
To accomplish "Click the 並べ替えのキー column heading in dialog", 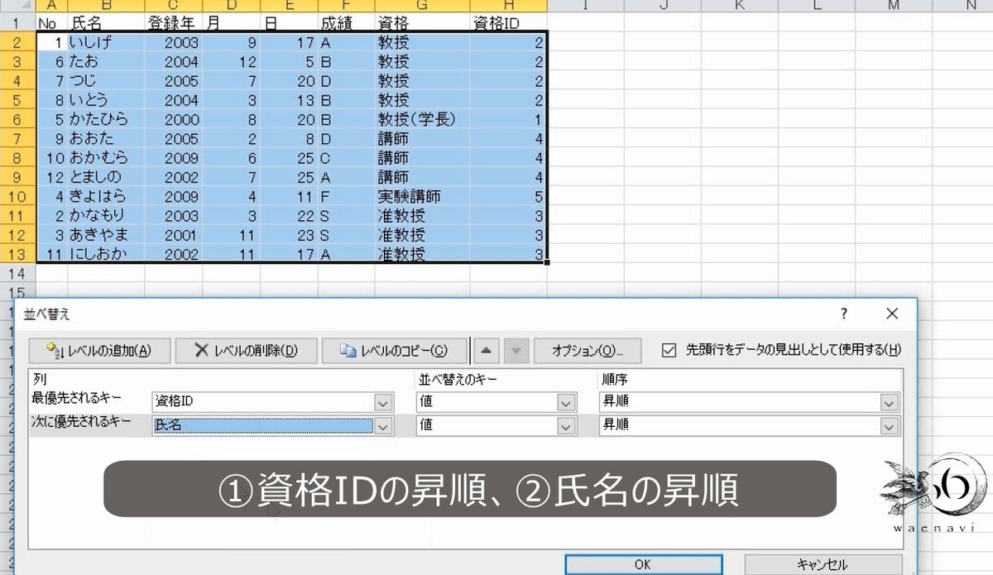I will click(458, 378).
